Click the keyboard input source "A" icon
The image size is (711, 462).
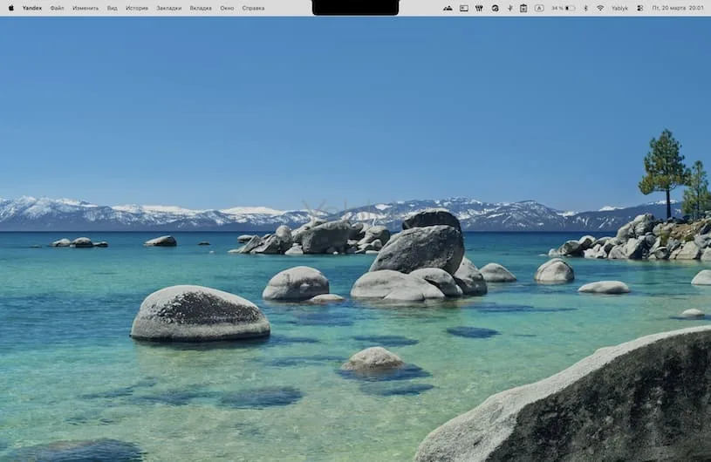538,8
